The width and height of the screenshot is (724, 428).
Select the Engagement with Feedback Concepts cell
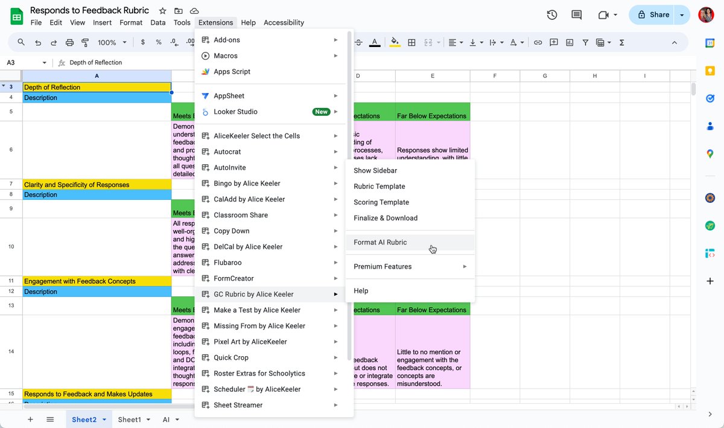point(97,281)
